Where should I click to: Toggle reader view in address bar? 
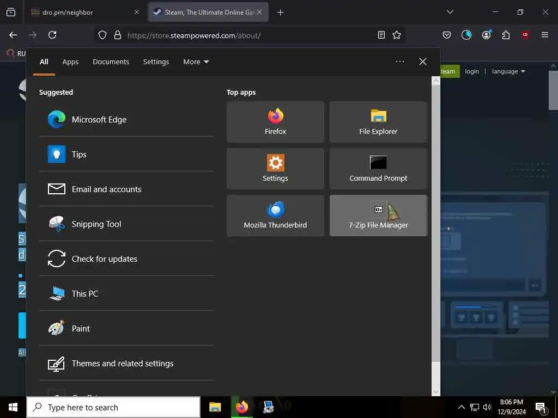pos(381,35)
